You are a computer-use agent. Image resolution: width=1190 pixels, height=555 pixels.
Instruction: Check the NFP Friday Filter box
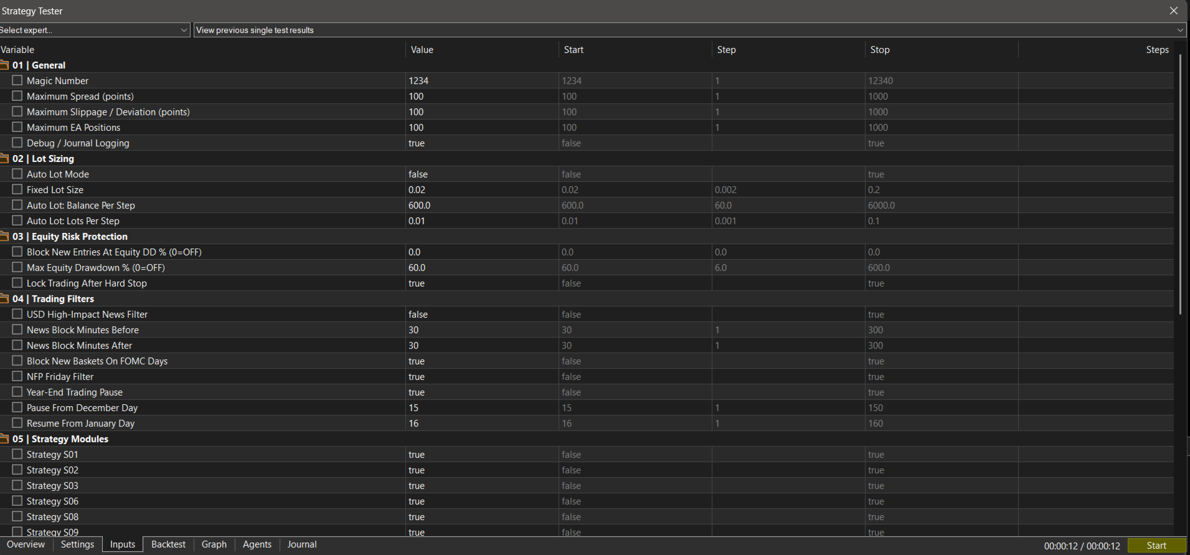coord(17,376)
